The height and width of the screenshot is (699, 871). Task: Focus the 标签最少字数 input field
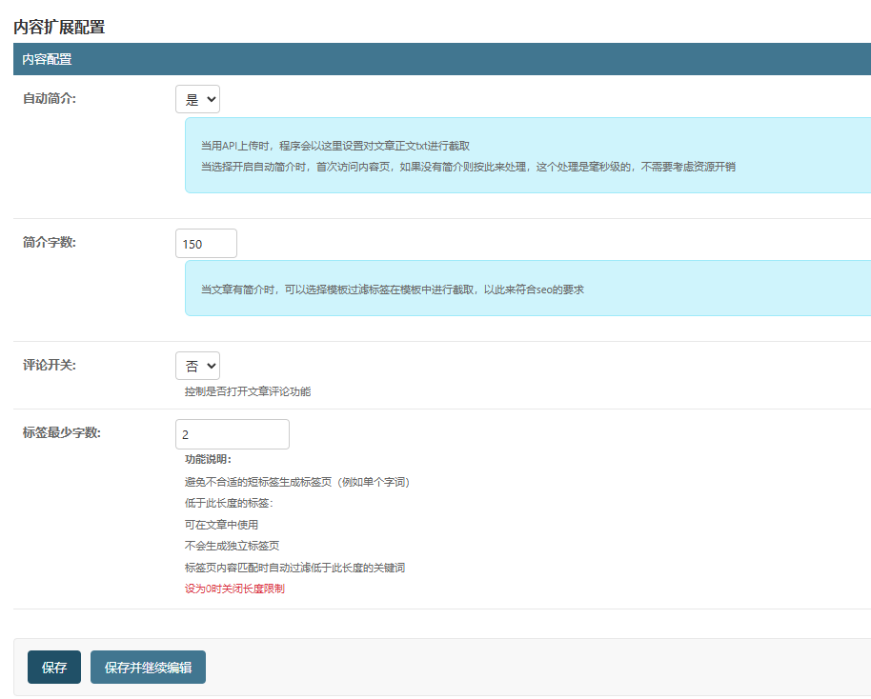tap(232, 434)
